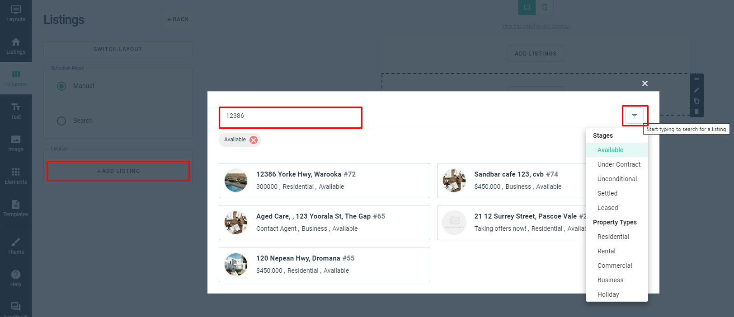
Task: Click the Switch Layout button
Action: click(118, 49)
